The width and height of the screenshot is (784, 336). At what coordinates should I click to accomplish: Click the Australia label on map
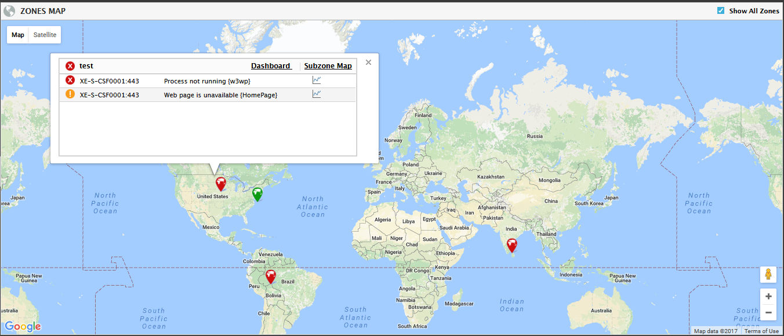(x=601, y=311)
